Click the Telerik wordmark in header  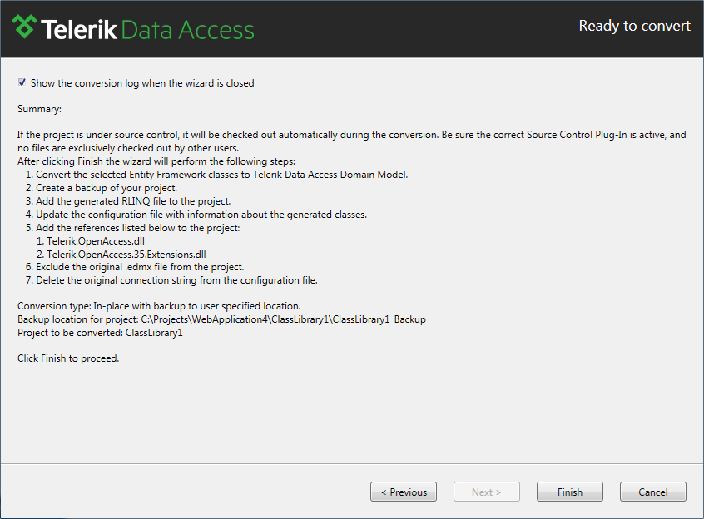(x=79, y=30)
